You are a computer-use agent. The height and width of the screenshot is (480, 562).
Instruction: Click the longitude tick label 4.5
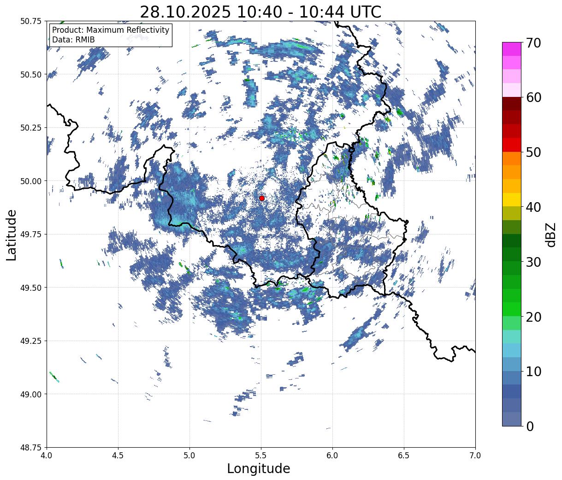click(118, 456)
